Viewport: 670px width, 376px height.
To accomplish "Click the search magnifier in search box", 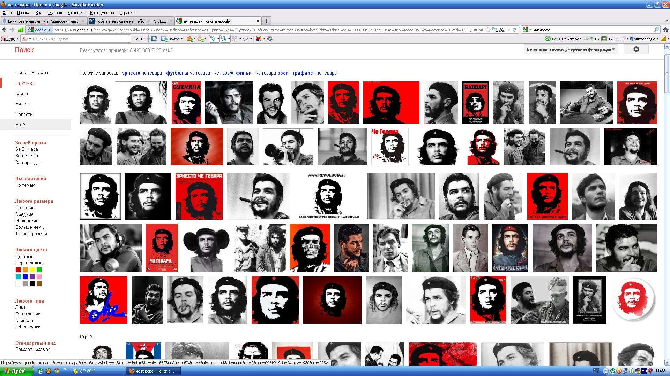I will point(656,30).
